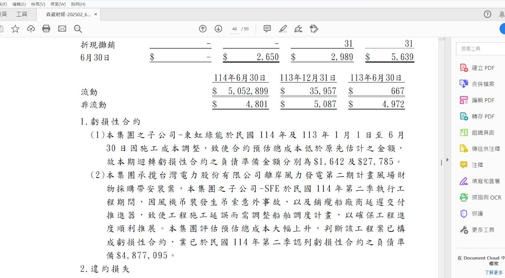
Task: Print the document
Action: pyautogui.click(x=46, y=29)
